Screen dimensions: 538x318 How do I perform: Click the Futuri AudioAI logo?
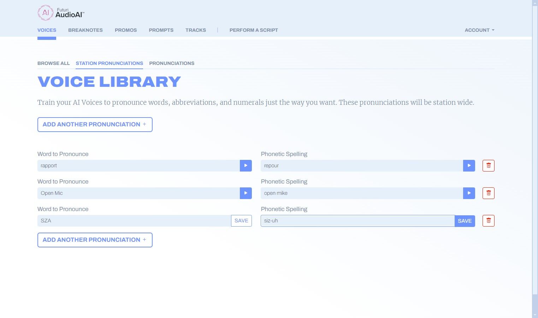coord(61,13)
